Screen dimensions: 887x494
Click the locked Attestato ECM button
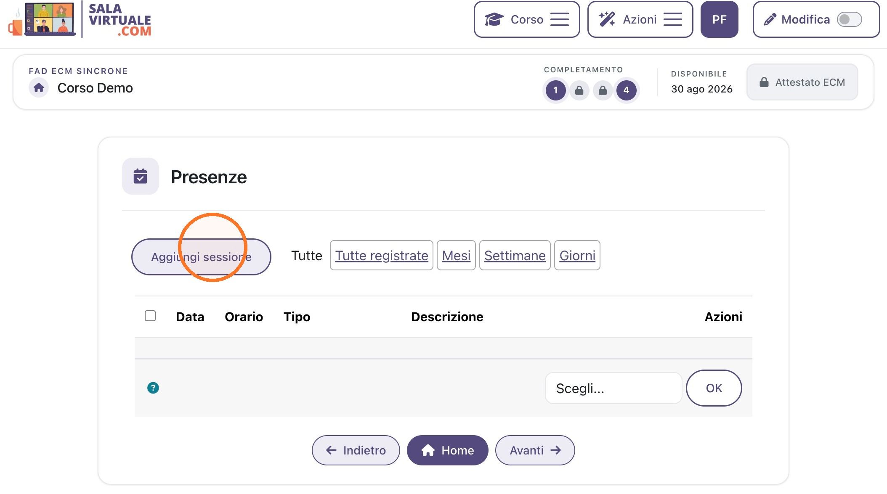pyautogui.click(x=802, y=82)
